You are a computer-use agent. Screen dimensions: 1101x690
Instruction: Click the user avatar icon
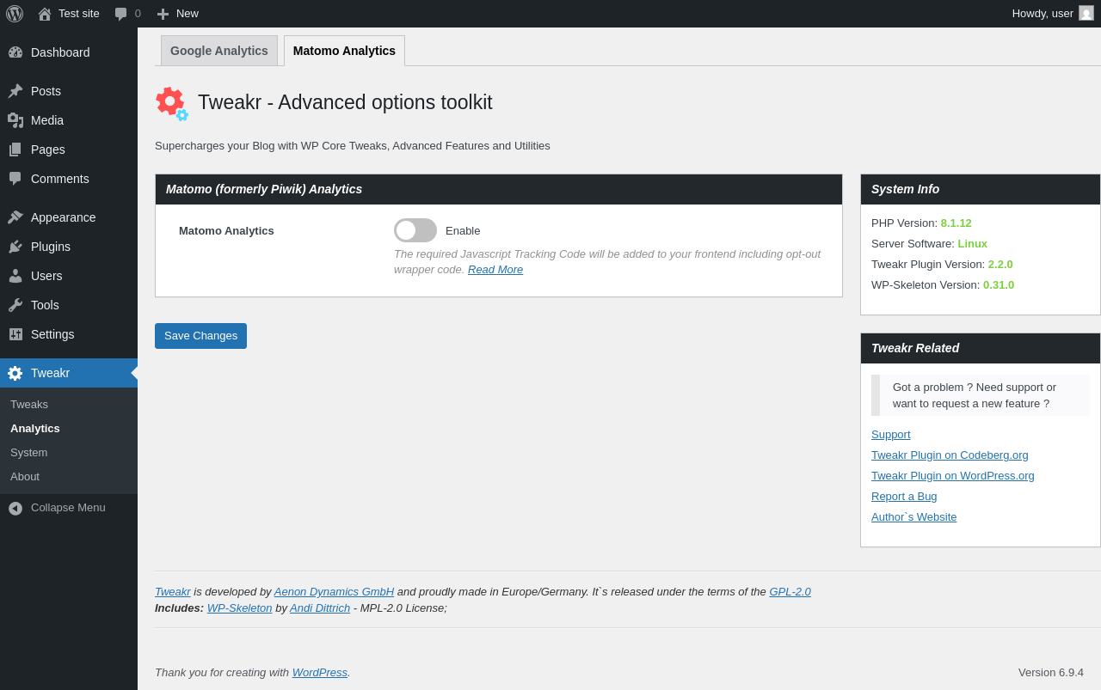(x=1086, y=14)
